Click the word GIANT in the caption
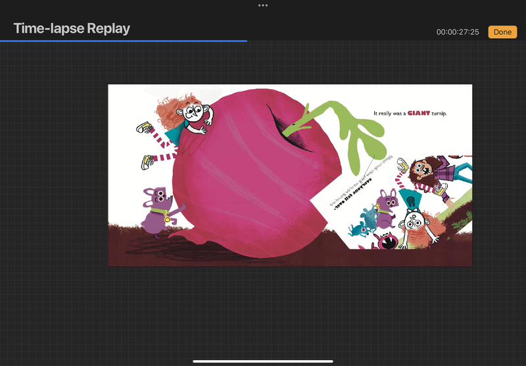This screenshot has height=366, width=526. pos(418,113)
